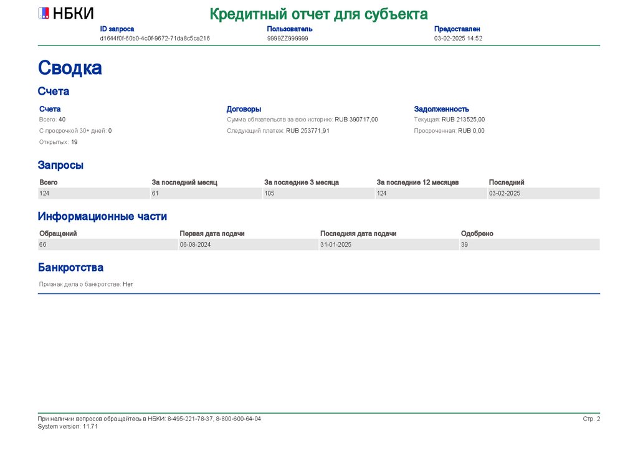Click the overdue debt 'Просроченная' line
Screen dimensions: 638x451
tap(449, 131)
